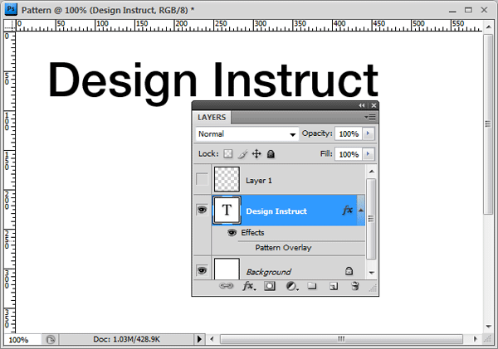Click the Background layer lock icon
Screen dimensions: 498x349
[x=349, y=271]
